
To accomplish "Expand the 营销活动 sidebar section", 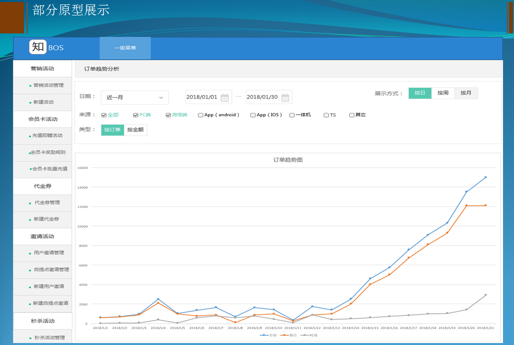I will pos(42,69).
